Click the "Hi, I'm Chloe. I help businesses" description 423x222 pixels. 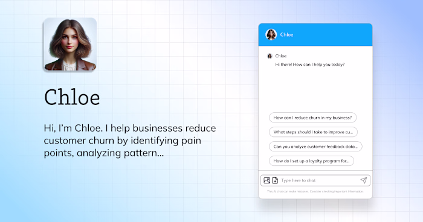point(130,141)
